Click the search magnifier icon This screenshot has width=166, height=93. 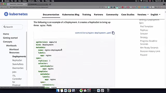point(5,27)
